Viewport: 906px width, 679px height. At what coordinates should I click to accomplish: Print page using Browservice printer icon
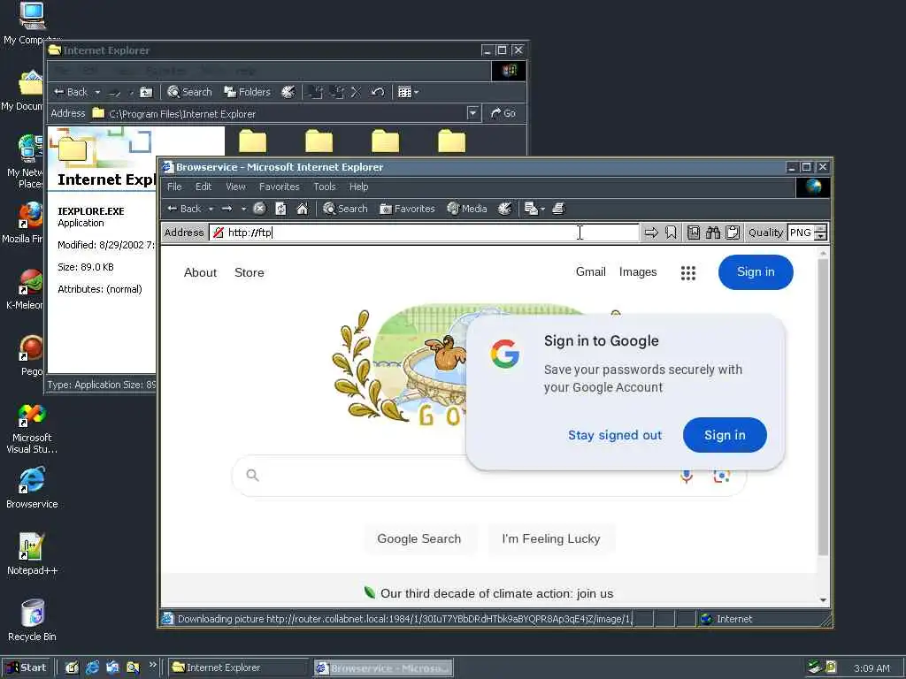coord(558,209)
